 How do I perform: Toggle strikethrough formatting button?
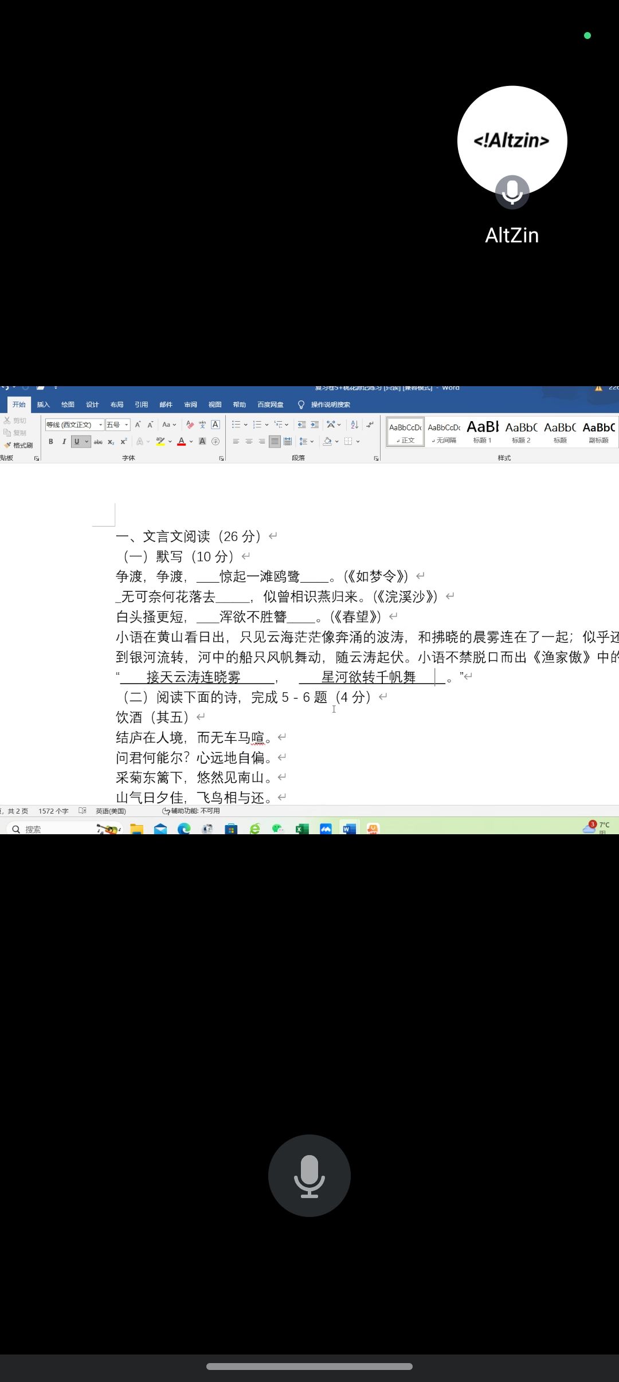[98, 442]
